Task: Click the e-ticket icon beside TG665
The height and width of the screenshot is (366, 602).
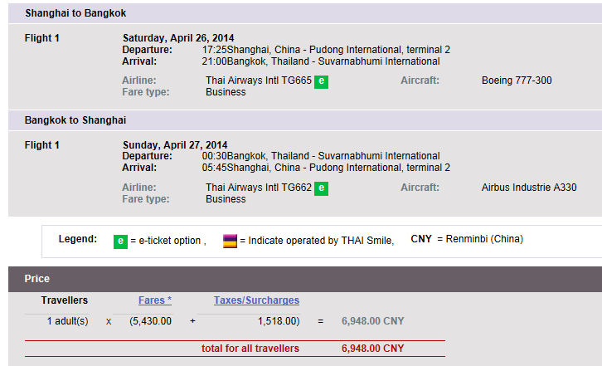Action: [321, 81]
